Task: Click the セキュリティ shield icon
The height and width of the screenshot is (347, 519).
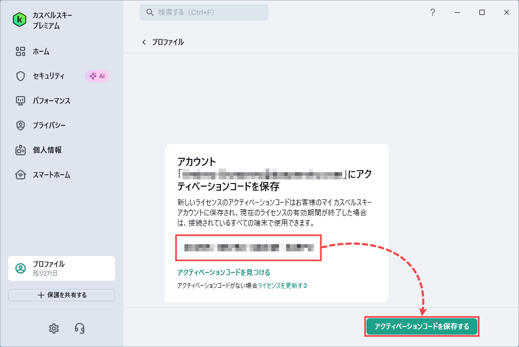Action: [21, 76]
